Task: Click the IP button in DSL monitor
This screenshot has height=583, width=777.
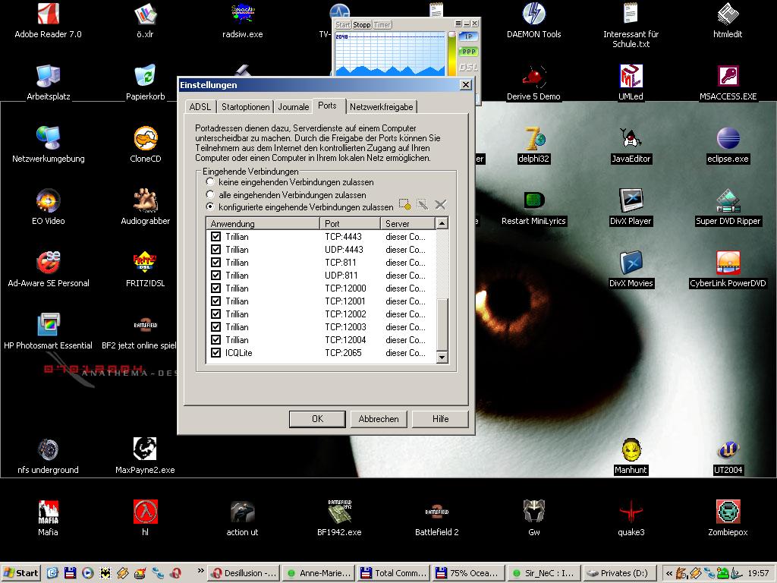Action: pyautogui.click(x=467, y=36)
